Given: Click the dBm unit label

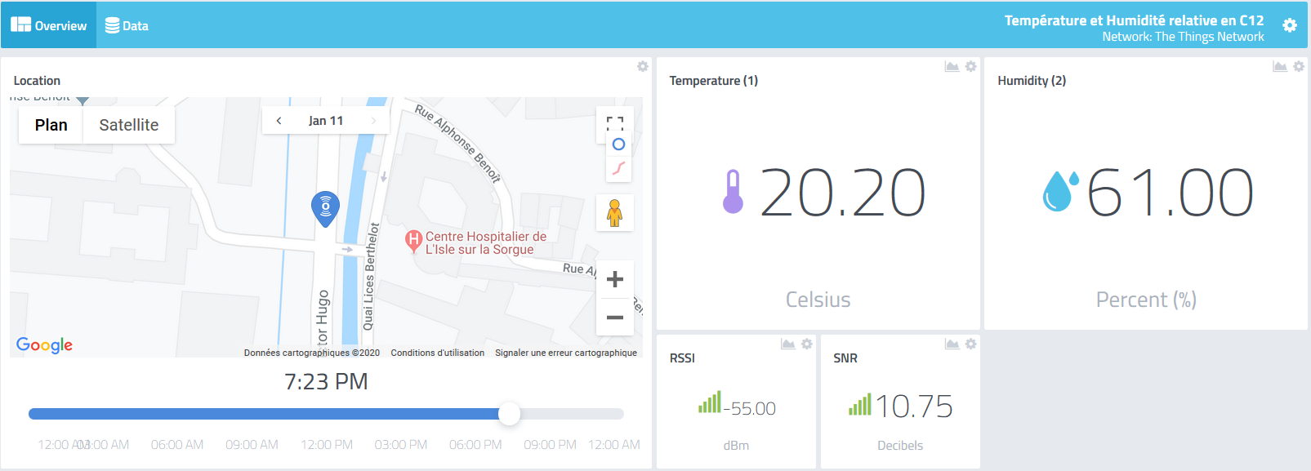Looking at the screenshot, I should tap(736, 446).
